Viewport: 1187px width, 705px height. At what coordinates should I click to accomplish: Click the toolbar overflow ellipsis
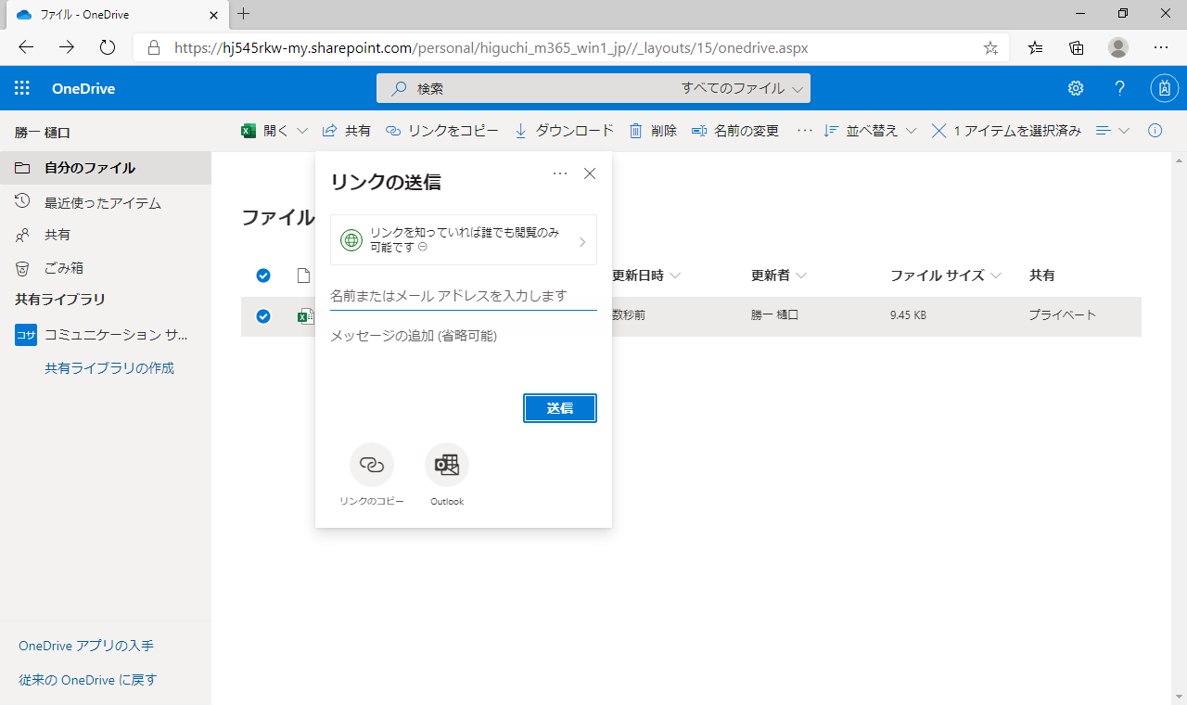[804, 131]
